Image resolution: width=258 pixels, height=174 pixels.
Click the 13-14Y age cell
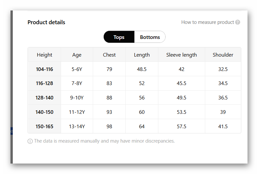(77, 127)
